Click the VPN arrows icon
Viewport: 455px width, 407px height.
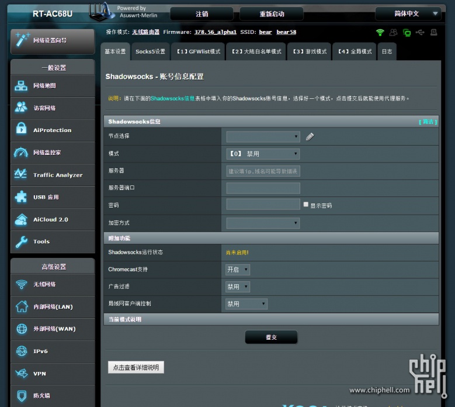tap(22, 373)
